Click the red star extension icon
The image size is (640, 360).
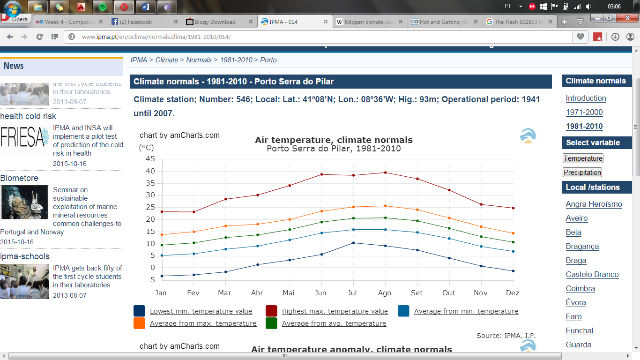coord(598,37)
